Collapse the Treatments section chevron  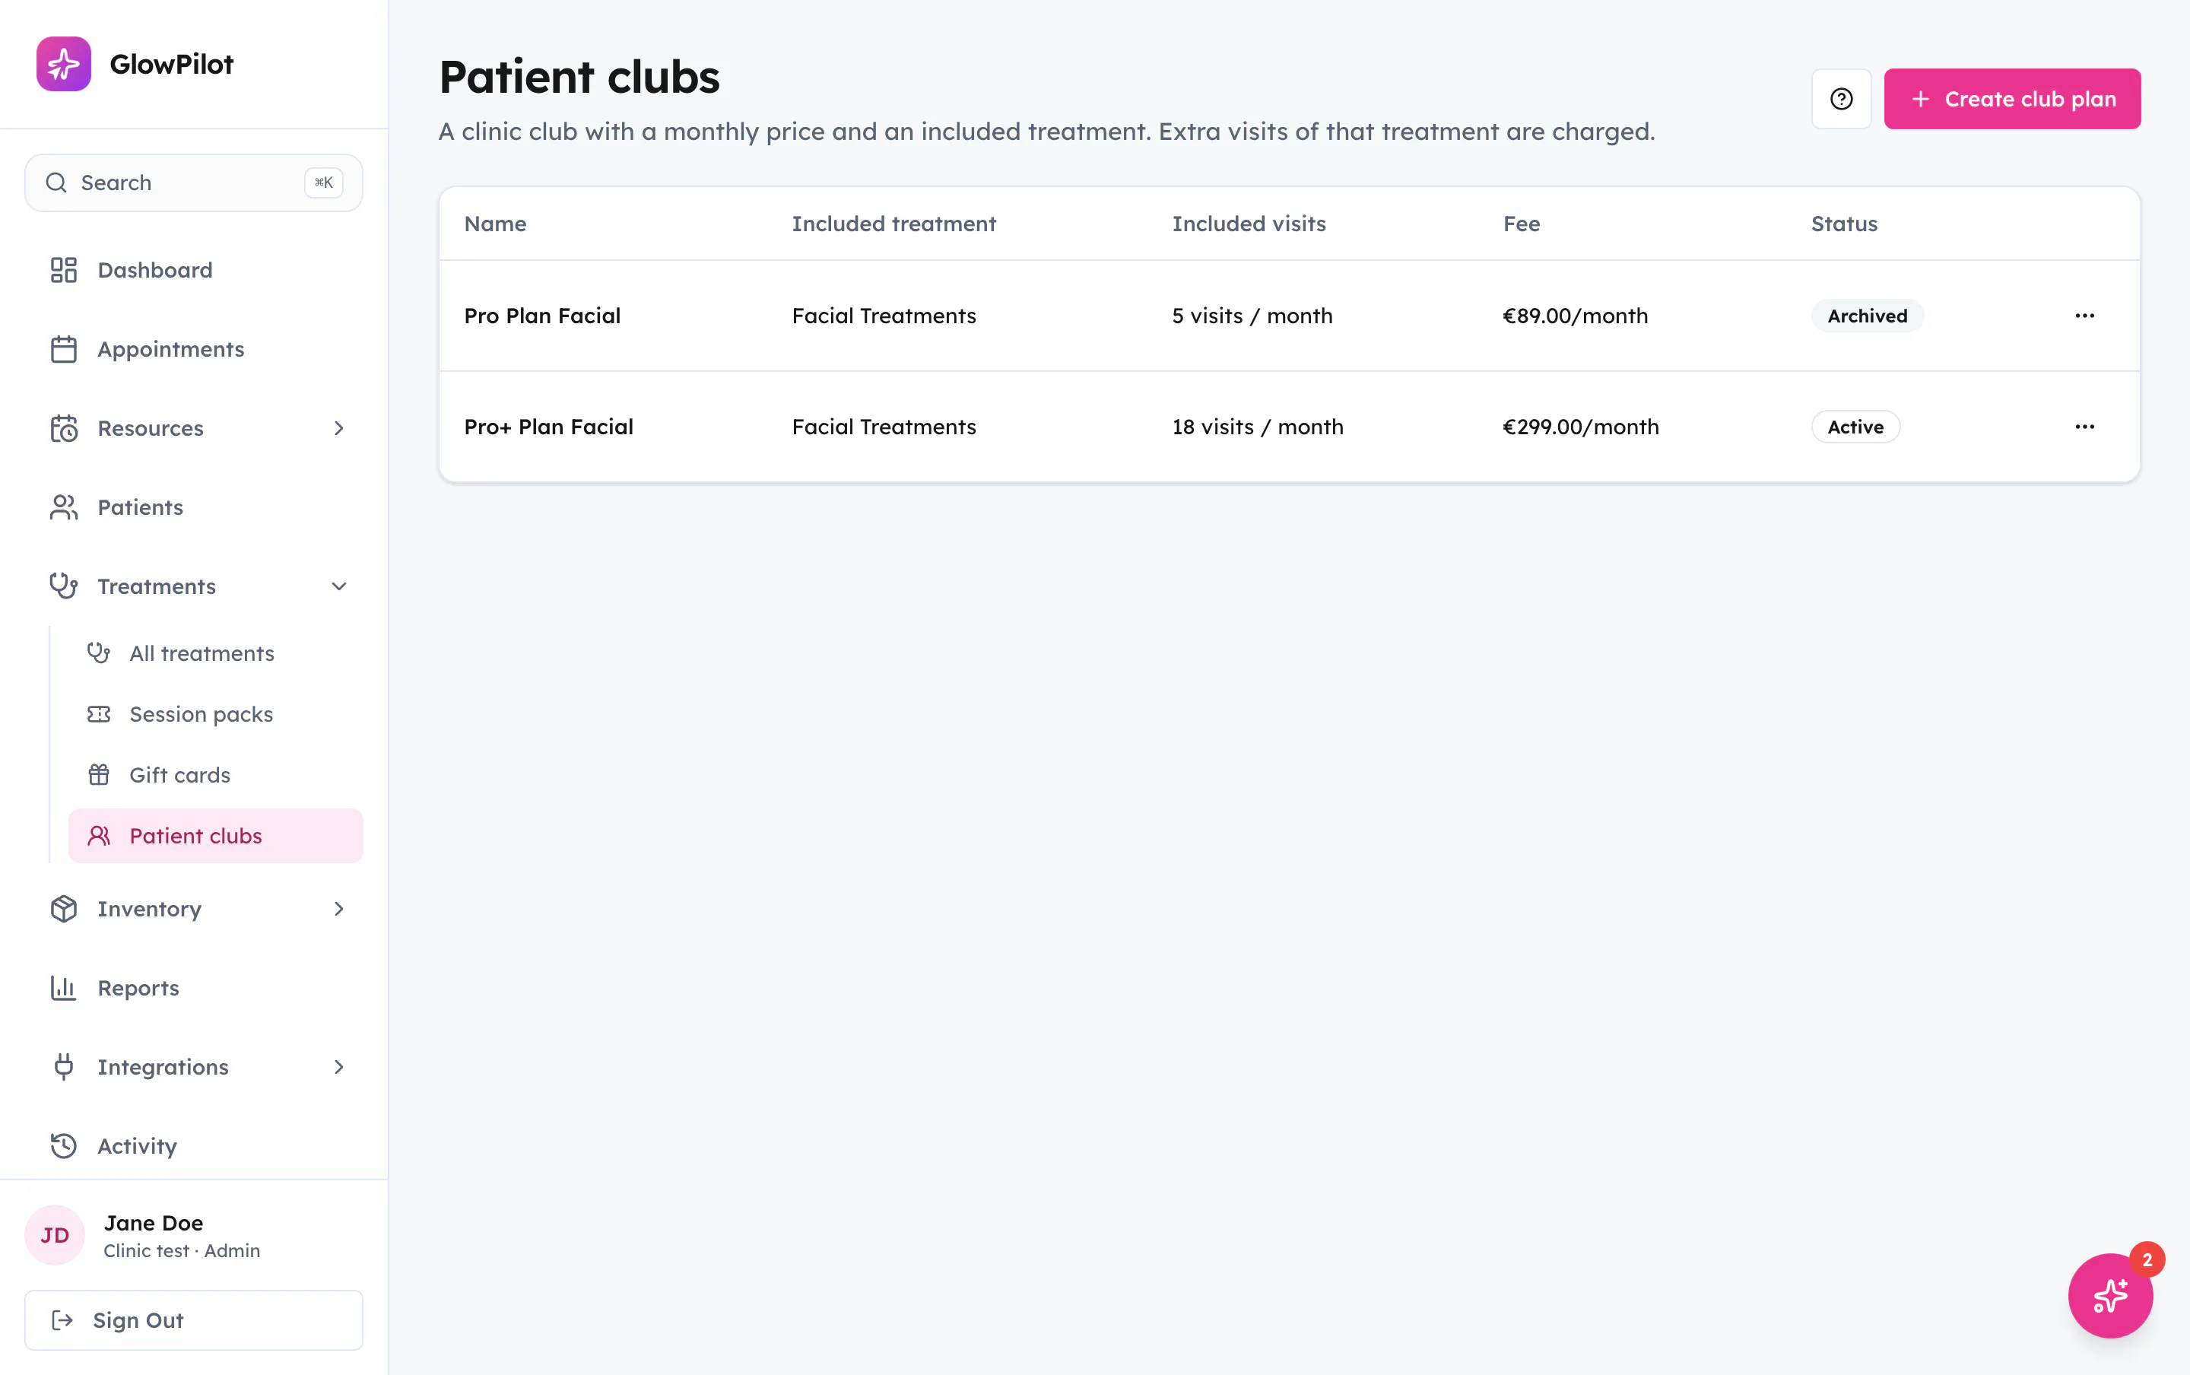tap(339, 586)
